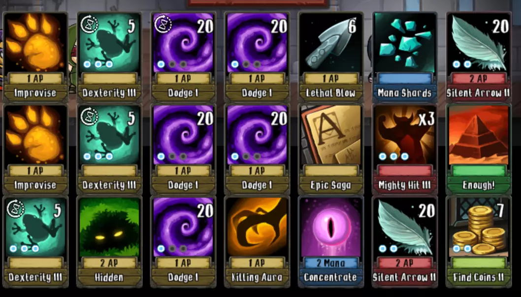Click the Dexterity III card in middle row
521x297 pixels.
tap(109, 149)
